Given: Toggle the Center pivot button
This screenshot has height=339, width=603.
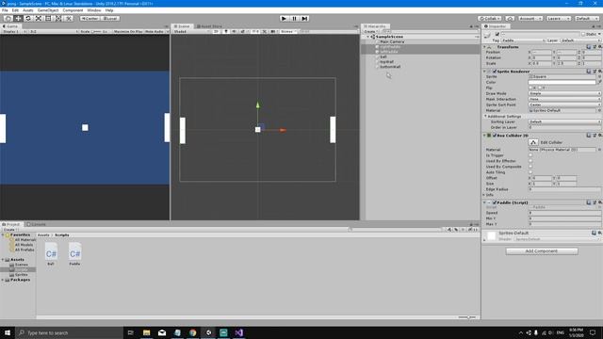Looking at the screenshot, I should 90,19.
